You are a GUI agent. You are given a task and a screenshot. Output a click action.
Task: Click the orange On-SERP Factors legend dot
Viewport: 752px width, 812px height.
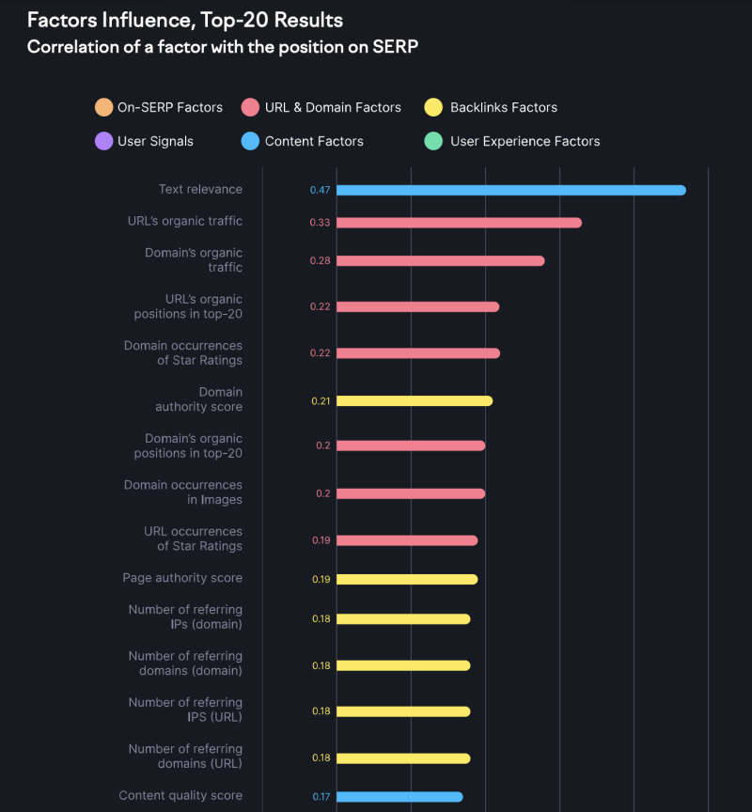[x=103, y=107]
